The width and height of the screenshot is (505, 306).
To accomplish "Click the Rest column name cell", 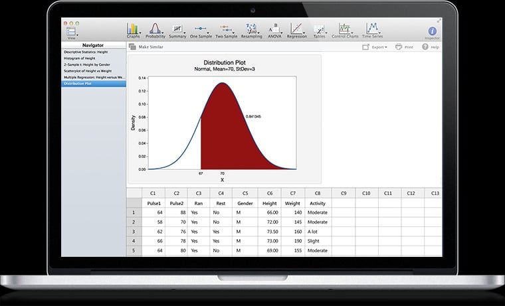I will pyautogui.click(x=221, y=203).
